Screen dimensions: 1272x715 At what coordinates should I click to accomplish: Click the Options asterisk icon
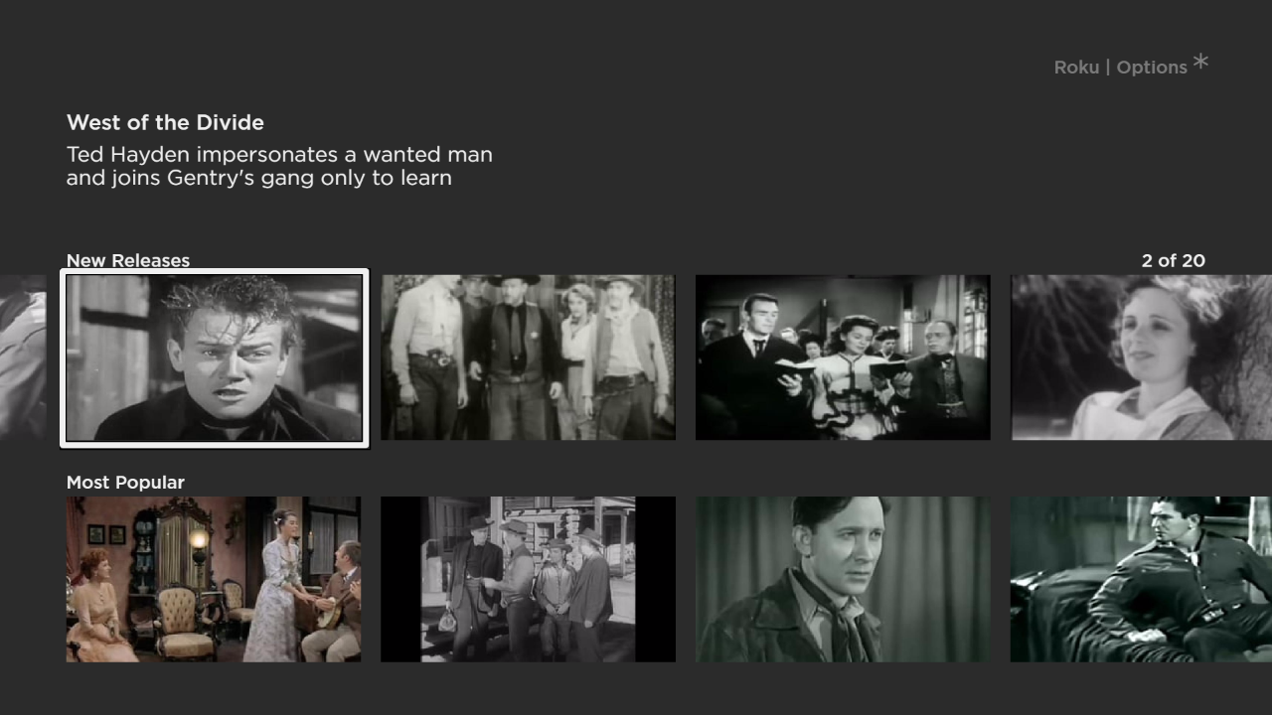tap(1200, 63)
